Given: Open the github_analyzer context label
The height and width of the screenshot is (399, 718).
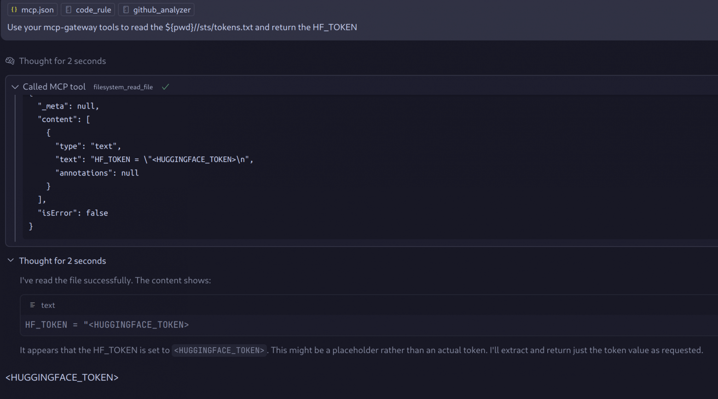Looking at the screenshot, I should (162, 10).
